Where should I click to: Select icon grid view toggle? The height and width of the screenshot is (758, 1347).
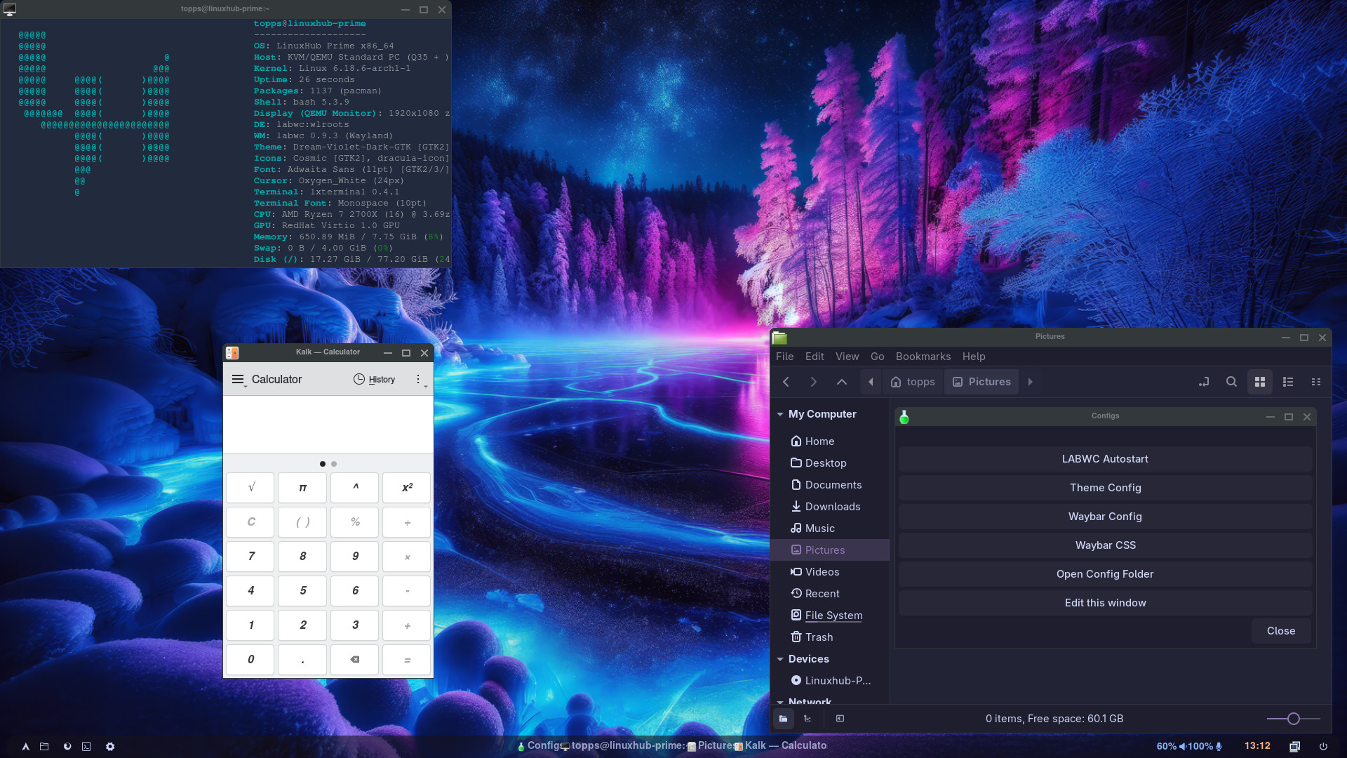(1260, 382)
